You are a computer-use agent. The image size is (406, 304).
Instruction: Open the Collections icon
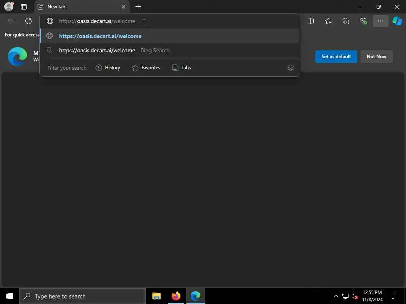346,21
